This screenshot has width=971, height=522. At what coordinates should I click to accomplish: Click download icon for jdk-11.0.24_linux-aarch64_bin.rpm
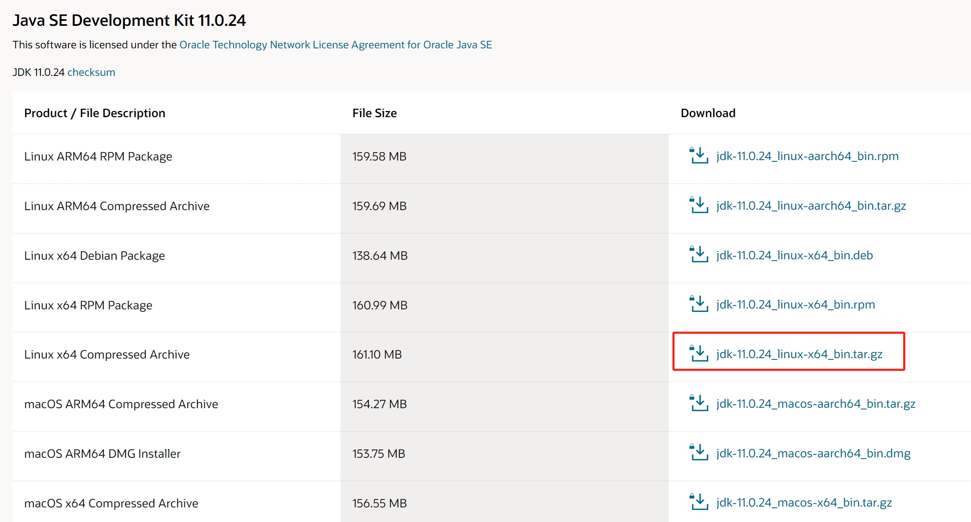pyautogui.click(x=699, y=156)
